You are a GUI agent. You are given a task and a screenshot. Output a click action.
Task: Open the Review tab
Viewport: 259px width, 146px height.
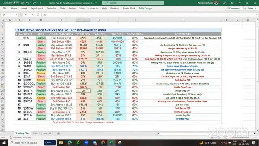click(x=72, y=8)
